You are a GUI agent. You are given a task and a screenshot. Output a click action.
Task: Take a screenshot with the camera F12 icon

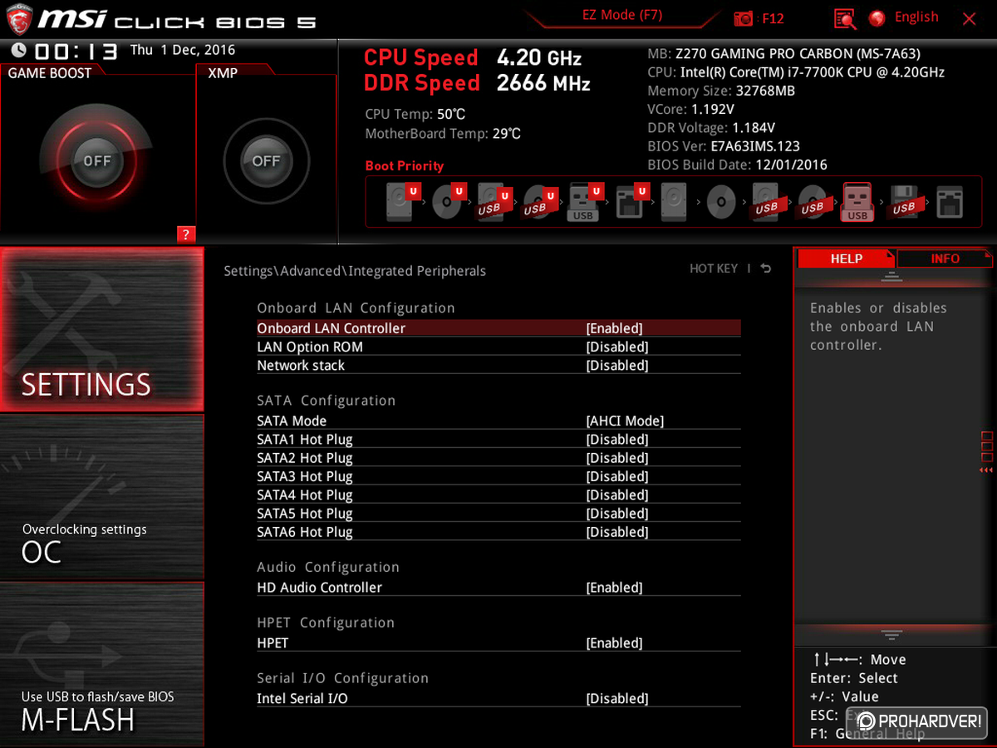click(x=744, y=18)
